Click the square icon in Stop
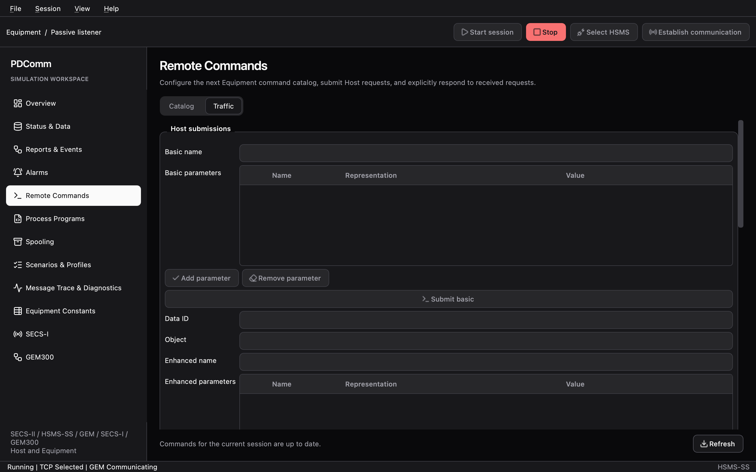This screenshot has width=756, height=472. point(537,32)
